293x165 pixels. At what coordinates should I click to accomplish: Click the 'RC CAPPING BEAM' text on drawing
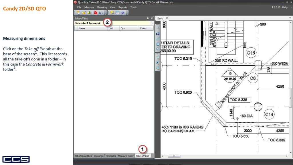pos(178,131)
